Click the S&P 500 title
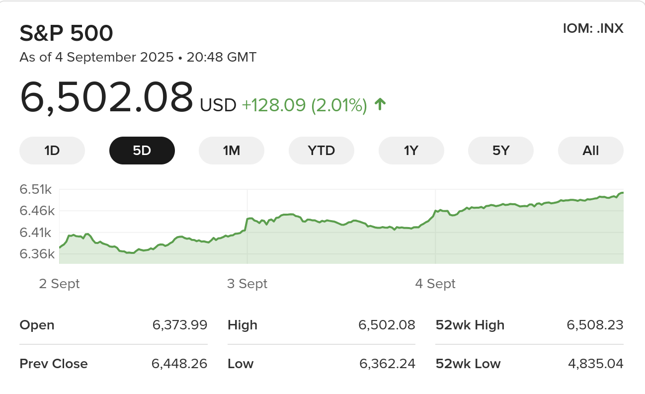 click(x=66, y=33)
